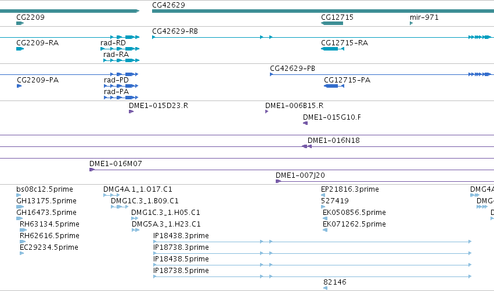Select the 82146 feature arrow

tap(326, 288)
